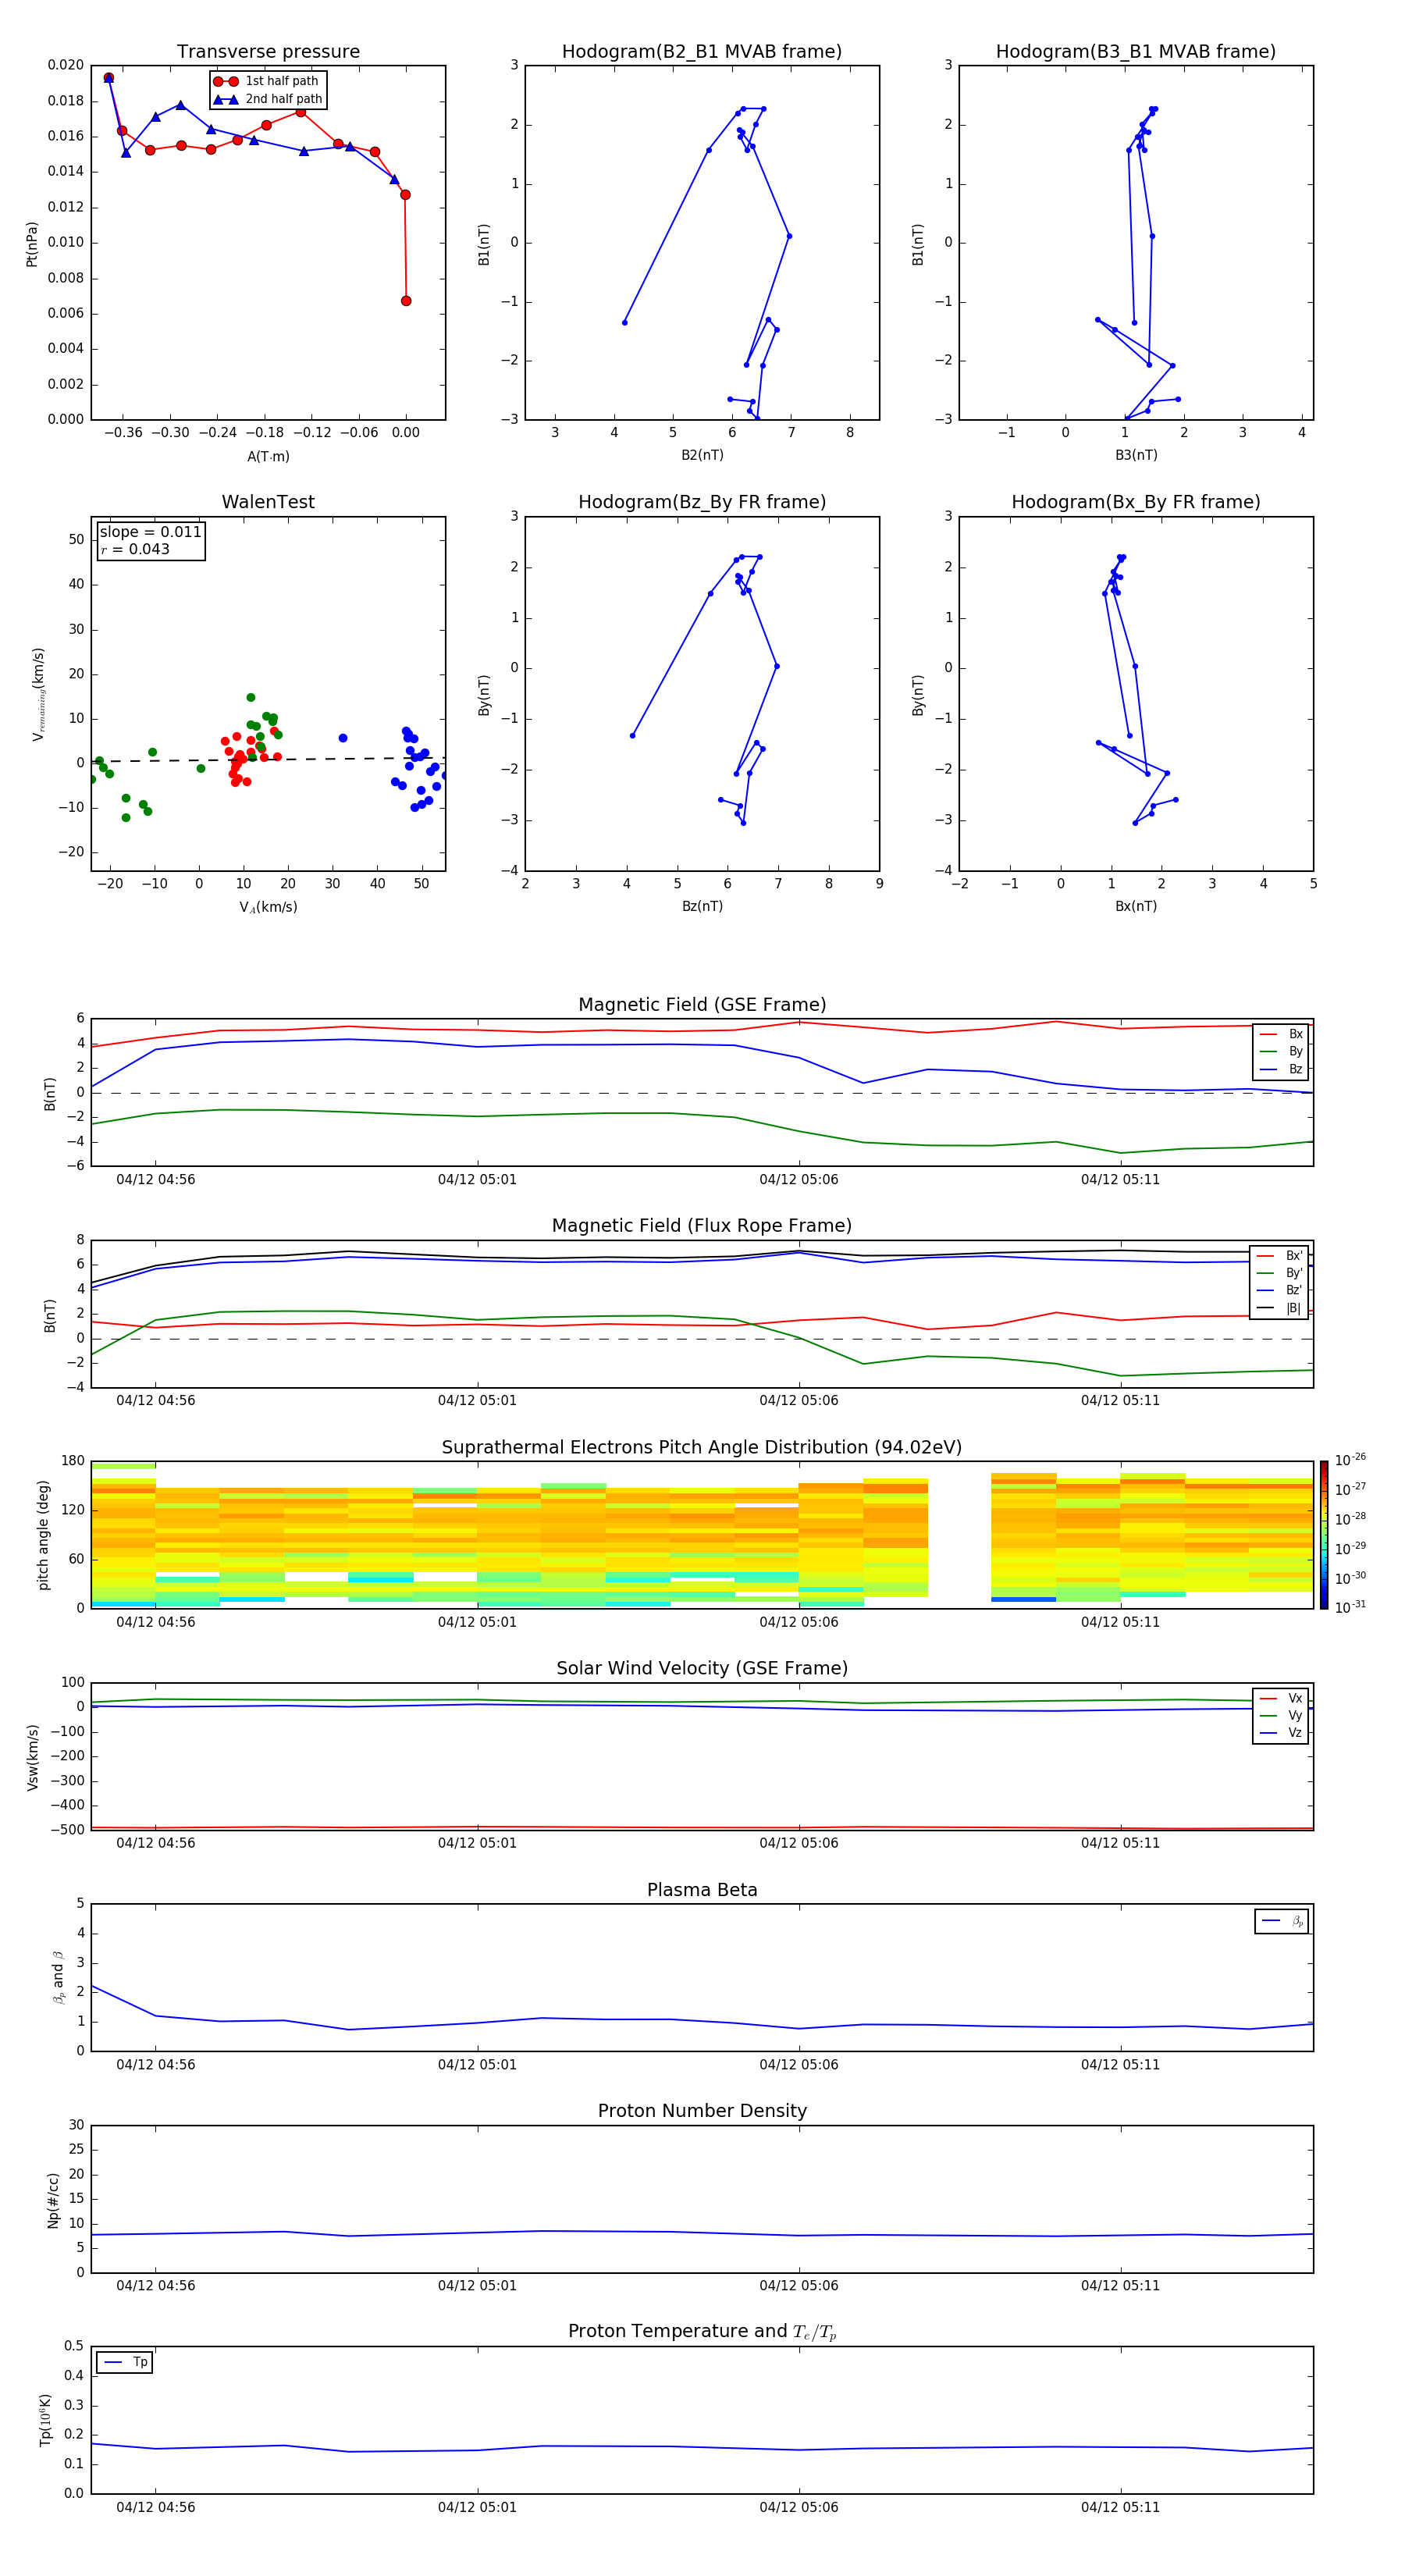1405x2576 pixels.
Task: Click the 'slope = 0.011' annotation
Action: [x=150, y=532]
